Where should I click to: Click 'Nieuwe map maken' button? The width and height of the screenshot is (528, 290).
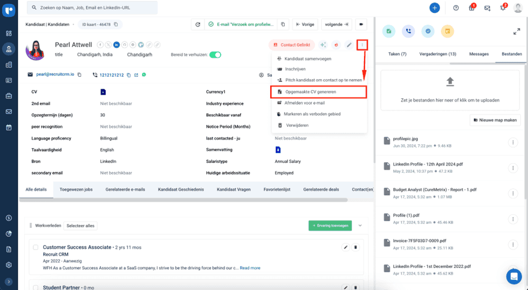pos(495,120)
